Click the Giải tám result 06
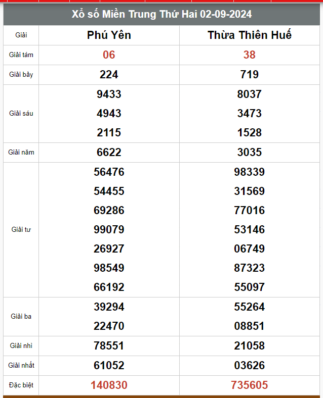This screenshot has height=398, width=323. [109, 55]
